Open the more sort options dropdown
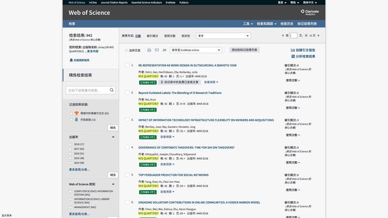The height and width of the screenshot is (218, 388). coord(223,36)
